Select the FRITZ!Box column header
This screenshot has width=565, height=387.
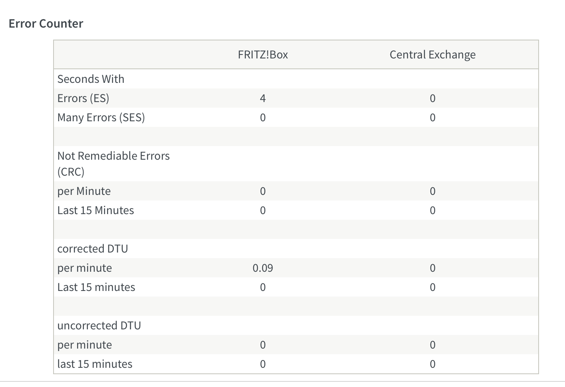[x=263, y=55]
